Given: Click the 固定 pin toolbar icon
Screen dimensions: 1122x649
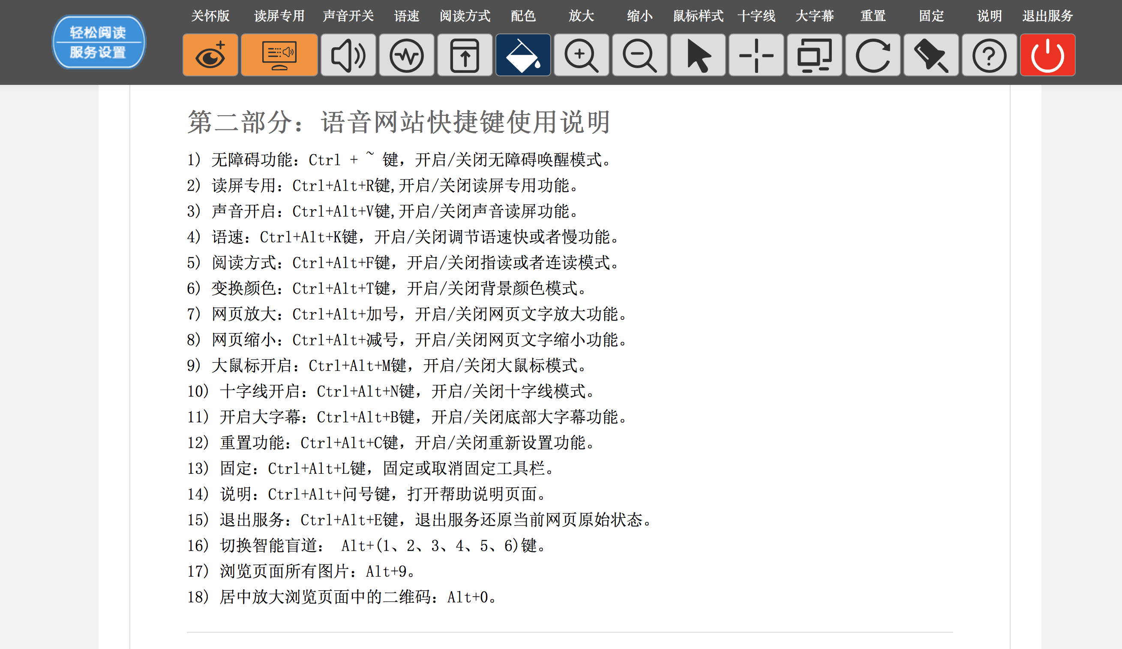Looking at the screenshot, I should [931, 55].
